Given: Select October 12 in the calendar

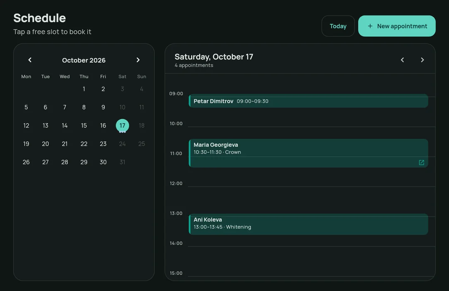Looking at the screenshot, I should (26, 126).
